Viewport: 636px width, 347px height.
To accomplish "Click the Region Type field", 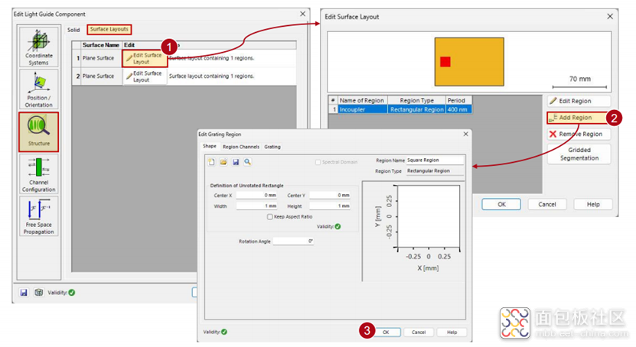I will [x=435, y=171].
